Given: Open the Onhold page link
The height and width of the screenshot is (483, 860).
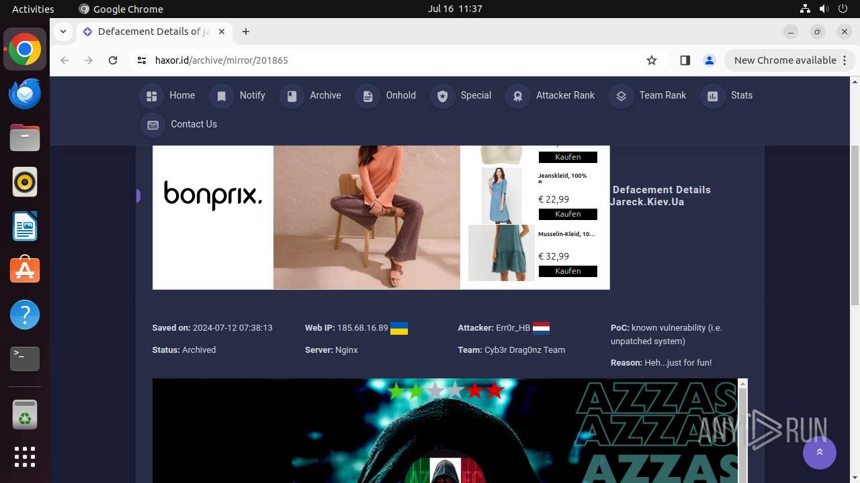Looking at the screenshot, I should pyautogui.click(x=401, y=95).
